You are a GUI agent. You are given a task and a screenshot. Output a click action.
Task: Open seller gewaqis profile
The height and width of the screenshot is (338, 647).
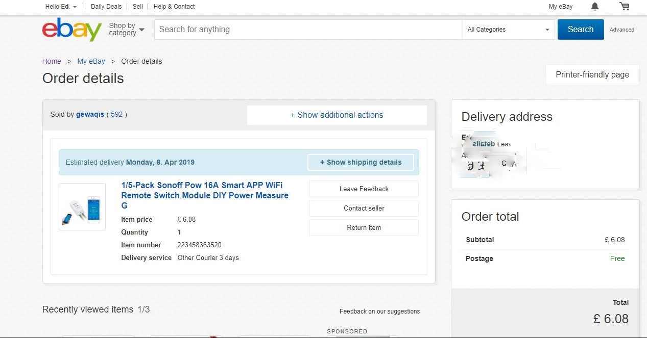click(90, 114)
